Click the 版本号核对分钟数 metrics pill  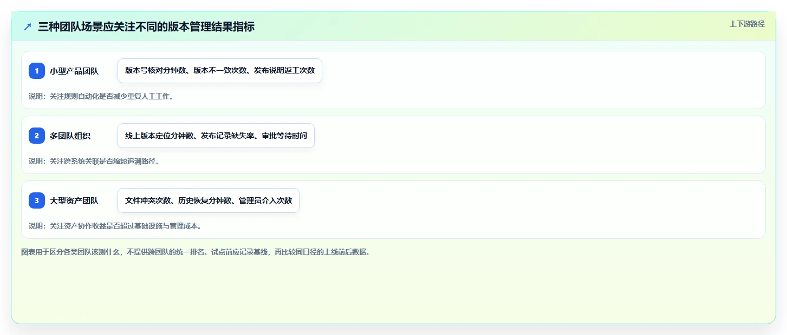tap(220, 71)
